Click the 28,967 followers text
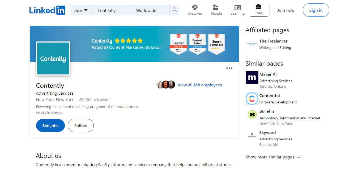Screen dimensions: 358x172 pyautogui.click(x=94, y=100)
